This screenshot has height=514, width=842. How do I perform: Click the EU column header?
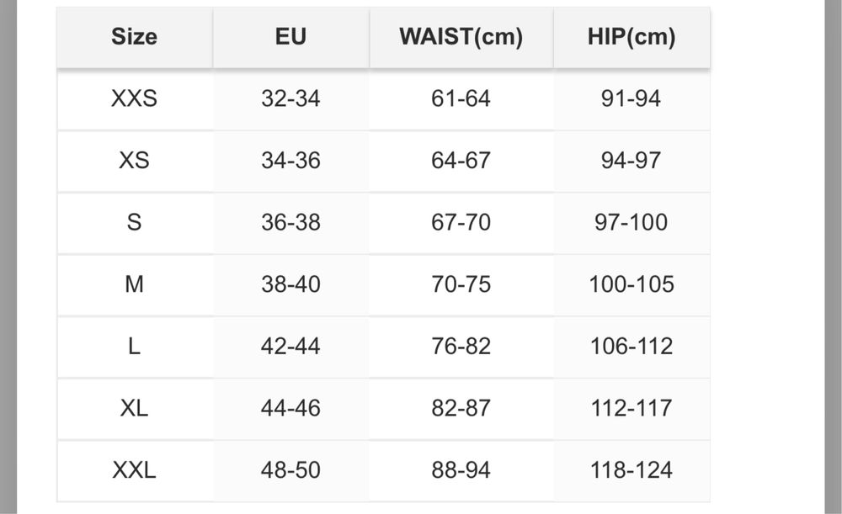click(290, 37)
